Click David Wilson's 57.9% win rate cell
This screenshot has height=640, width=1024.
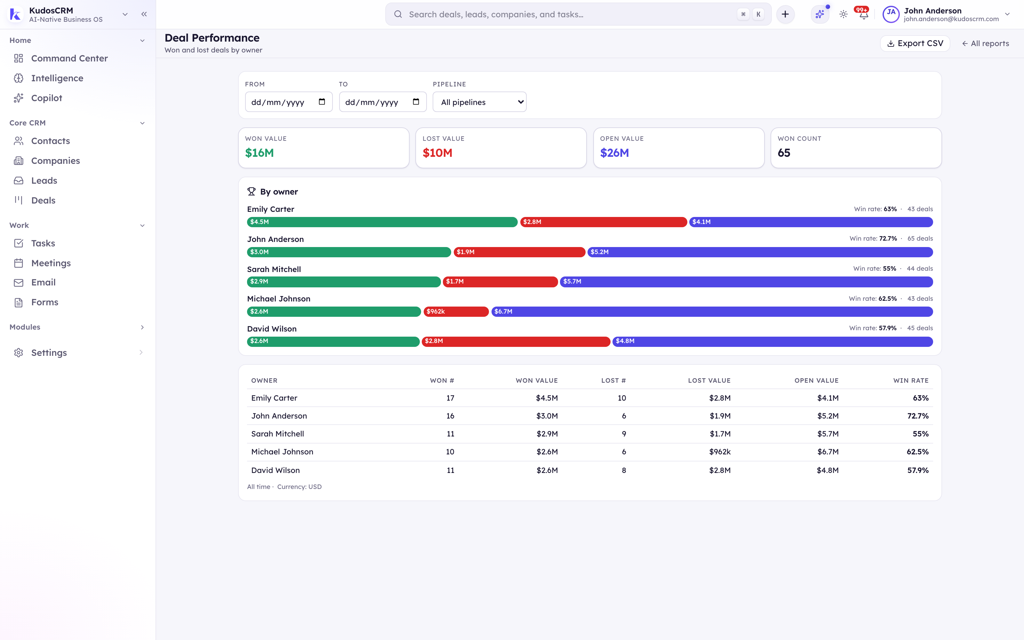[918, 470]
